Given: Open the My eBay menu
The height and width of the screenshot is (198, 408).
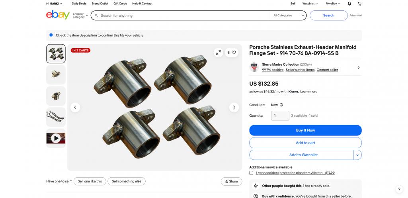Looking at the screenshot, I should (332, 4).
